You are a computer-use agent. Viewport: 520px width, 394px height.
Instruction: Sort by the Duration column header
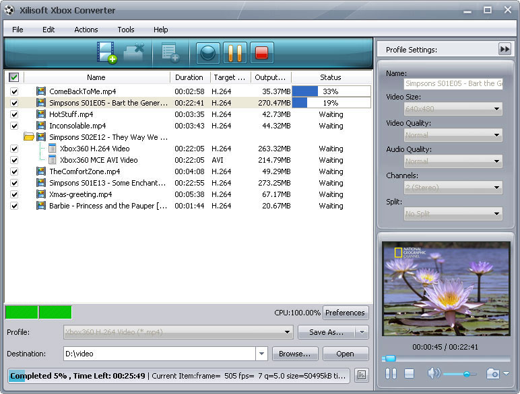189,77
